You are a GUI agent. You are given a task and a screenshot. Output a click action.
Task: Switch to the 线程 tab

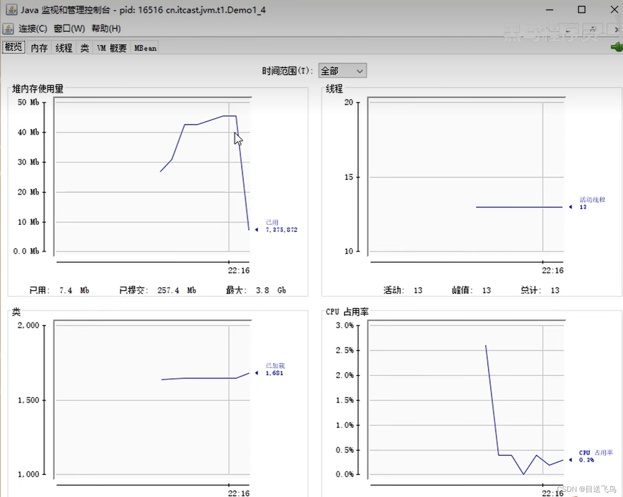(63, 47)
